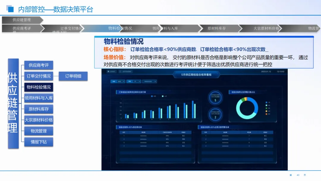This screenshot has width=321, height=181.
Task: Select 供应链管理 top breadcrumb arrow
Action: click(23, 20)
